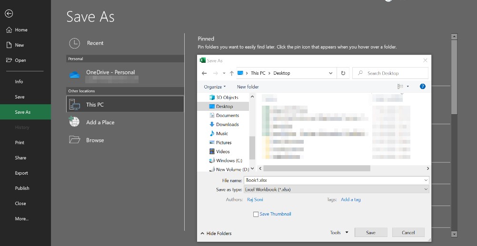Enable the Save Thumbnail checkbox
Viewport: 477px width, 246px height.
coord(256,214)
